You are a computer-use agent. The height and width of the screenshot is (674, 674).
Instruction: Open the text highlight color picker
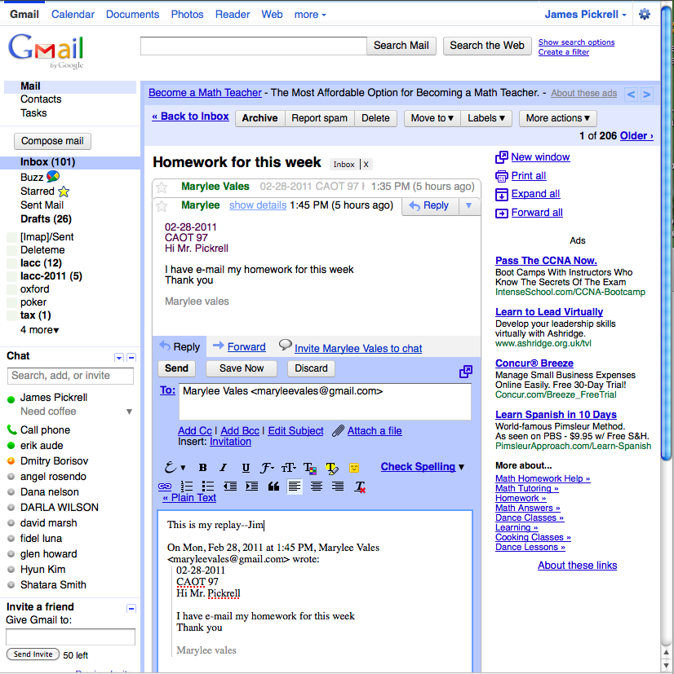click(332, 468)
